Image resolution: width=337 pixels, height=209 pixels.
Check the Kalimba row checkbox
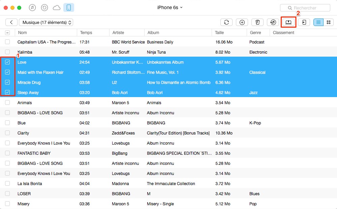pyautogui.click(x=7, y=52)
